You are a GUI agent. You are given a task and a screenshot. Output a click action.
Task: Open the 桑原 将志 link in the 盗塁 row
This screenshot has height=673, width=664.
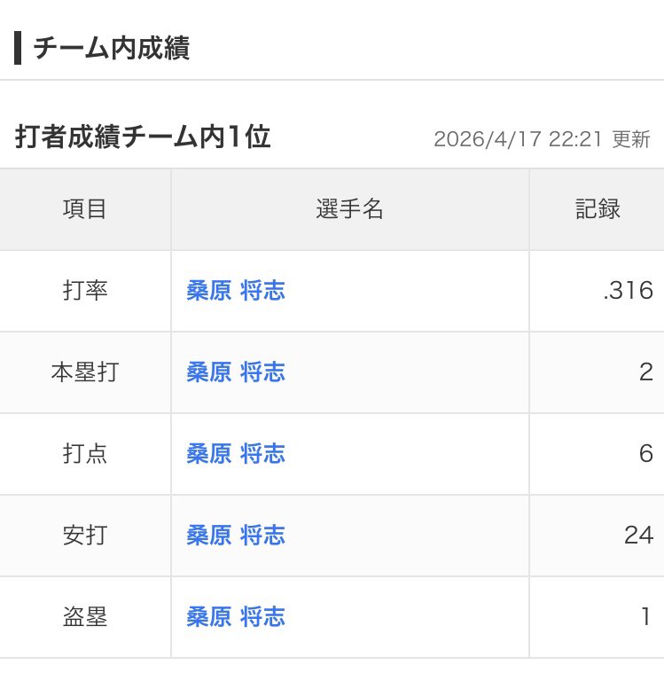[236, 617]
